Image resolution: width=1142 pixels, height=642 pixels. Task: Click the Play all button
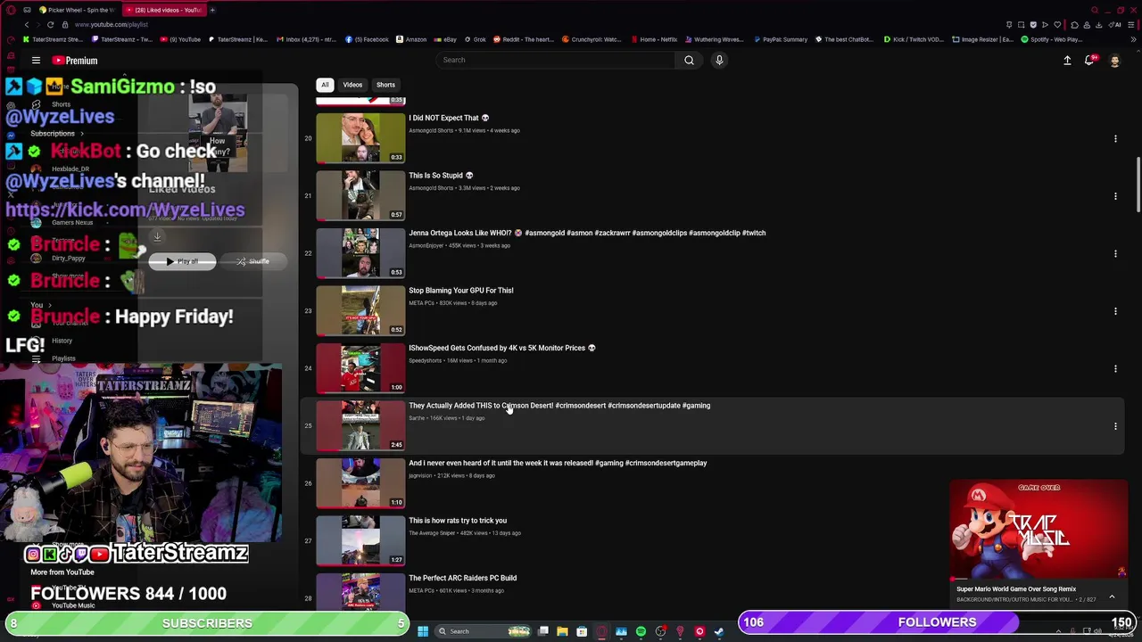[182, 261]
